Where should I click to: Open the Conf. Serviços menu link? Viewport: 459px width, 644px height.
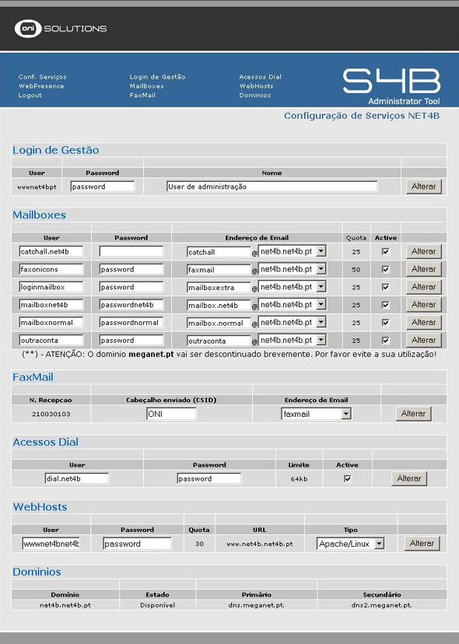click(x=42, y=77)
